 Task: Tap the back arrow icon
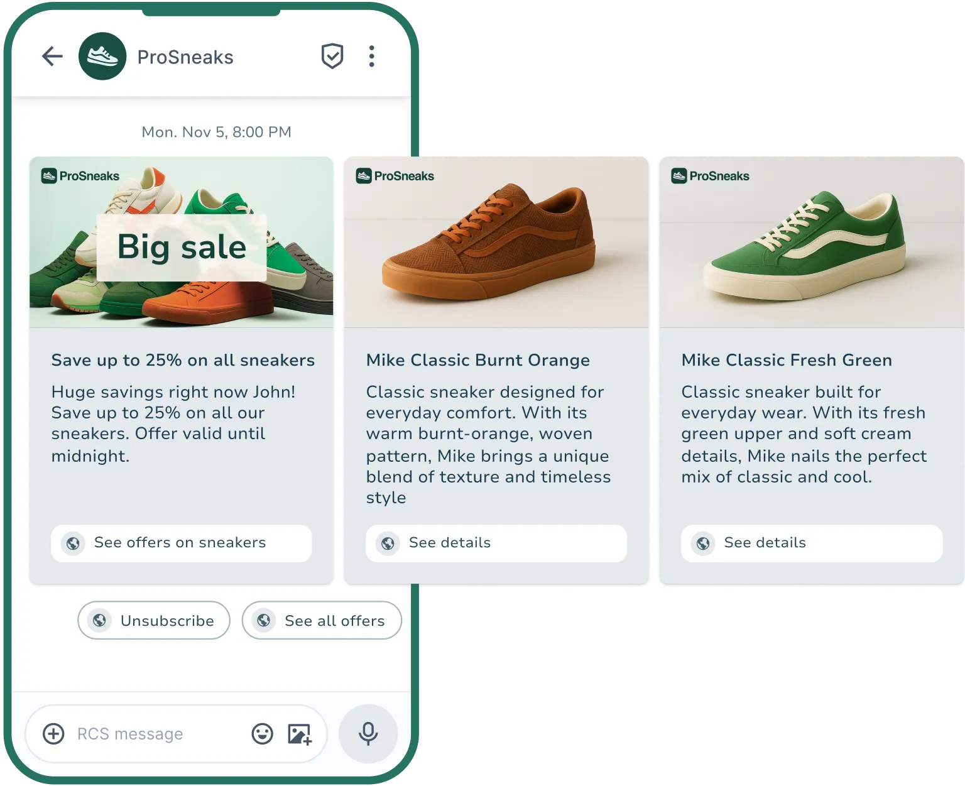coord(53,56)
